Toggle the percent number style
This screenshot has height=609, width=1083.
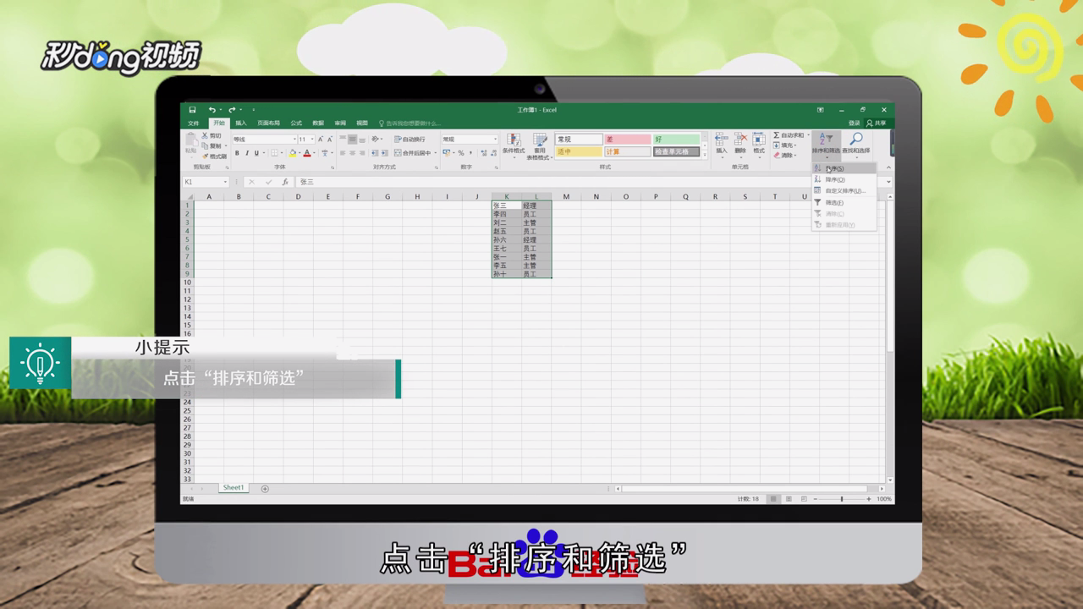pyautogui.click(x=461, y=153)
